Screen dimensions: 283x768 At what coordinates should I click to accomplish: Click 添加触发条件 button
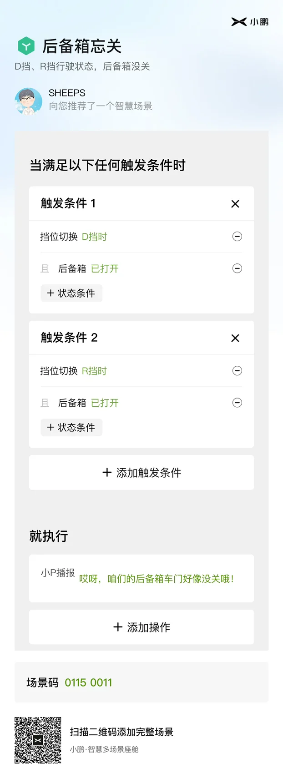coord(141,472)
